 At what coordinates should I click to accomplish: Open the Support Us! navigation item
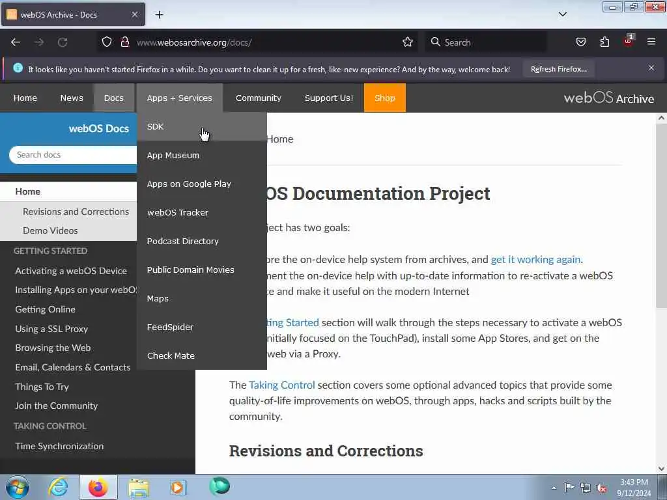coord(328,98)
